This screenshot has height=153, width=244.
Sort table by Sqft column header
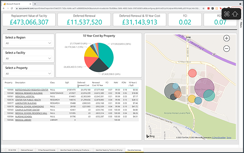click(x=67, y=83)
